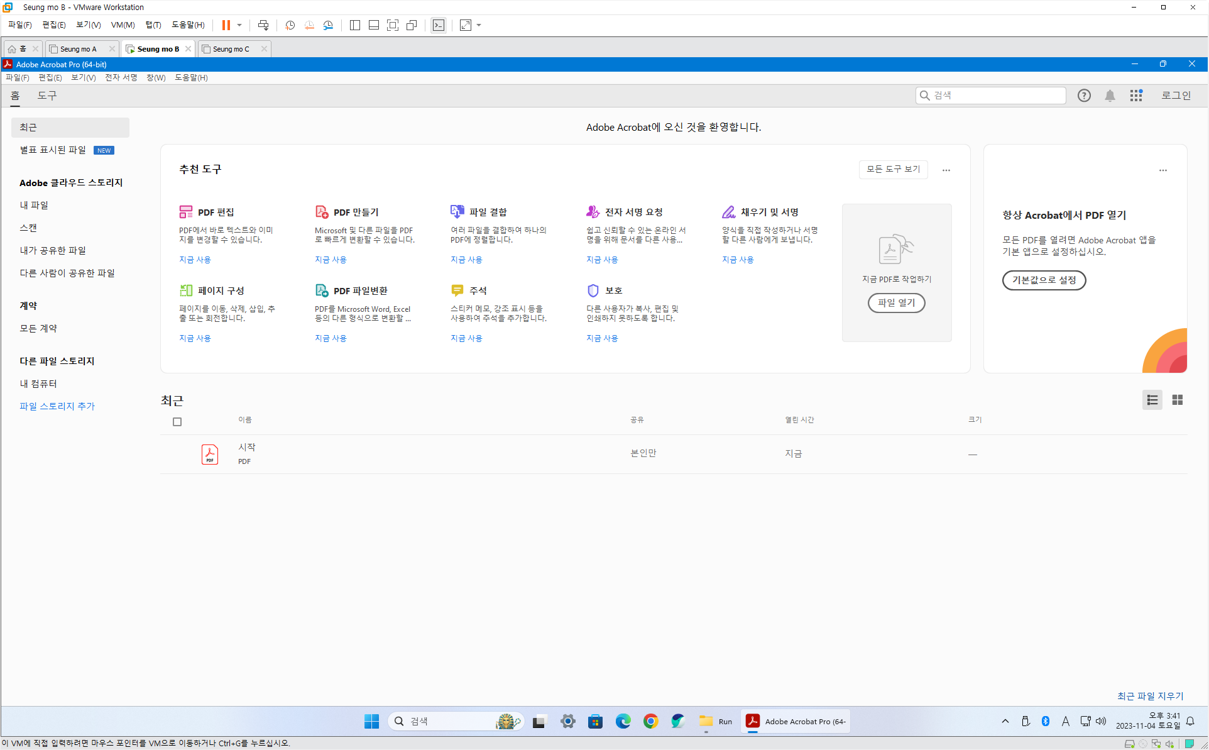Select the 파일 결합 tool icon
The image size is (1209, 750).
pos(457,212)
